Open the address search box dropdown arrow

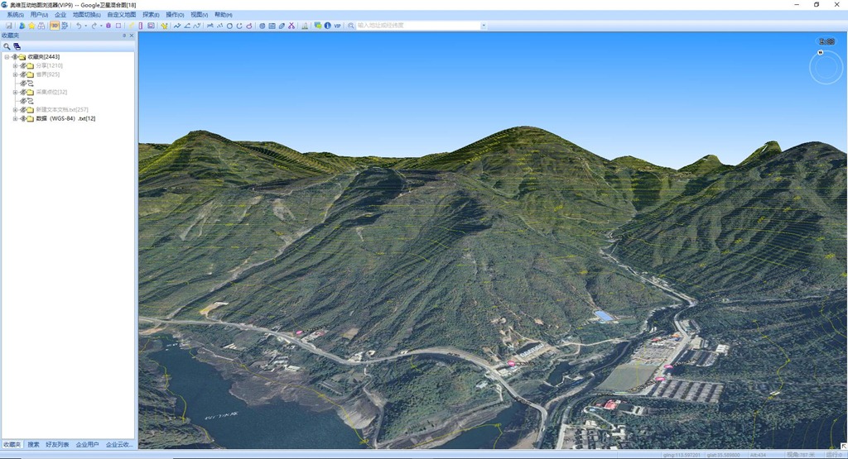(484, 26)
